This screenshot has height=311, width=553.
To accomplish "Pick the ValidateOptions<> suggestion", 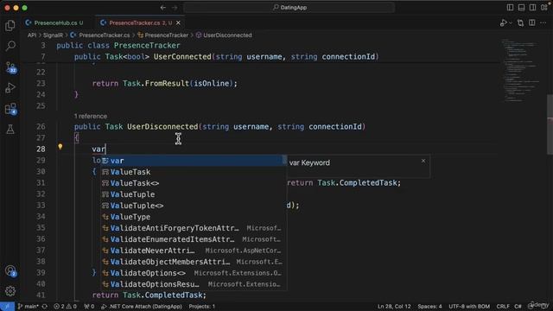I will click(x=194, y=273).
